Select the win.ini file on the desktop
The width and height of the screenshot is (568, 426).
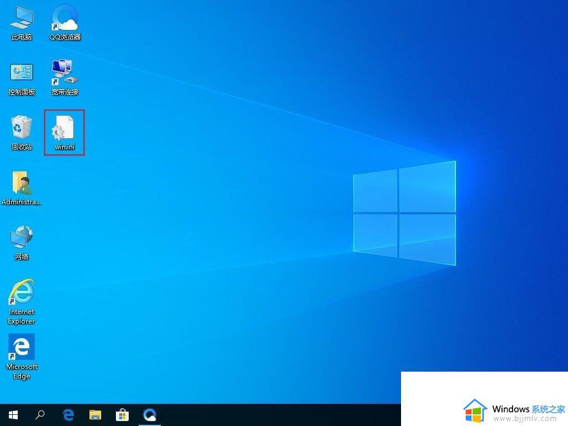(x=64, y=133)
